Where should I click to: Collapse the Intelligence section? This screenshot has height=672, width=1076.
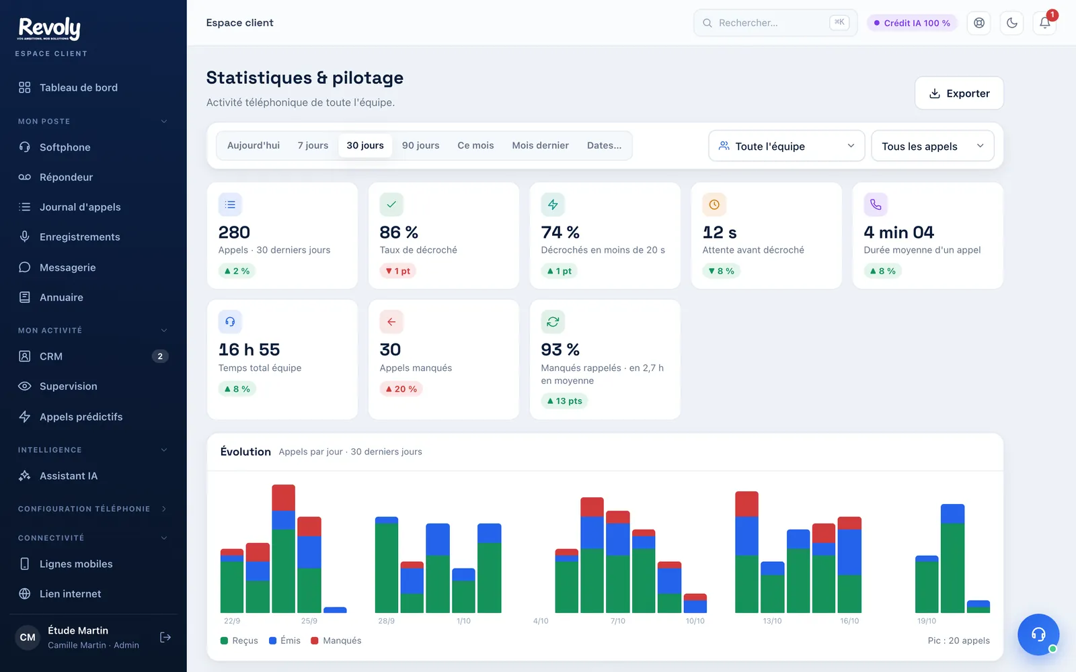coord(164,450)
